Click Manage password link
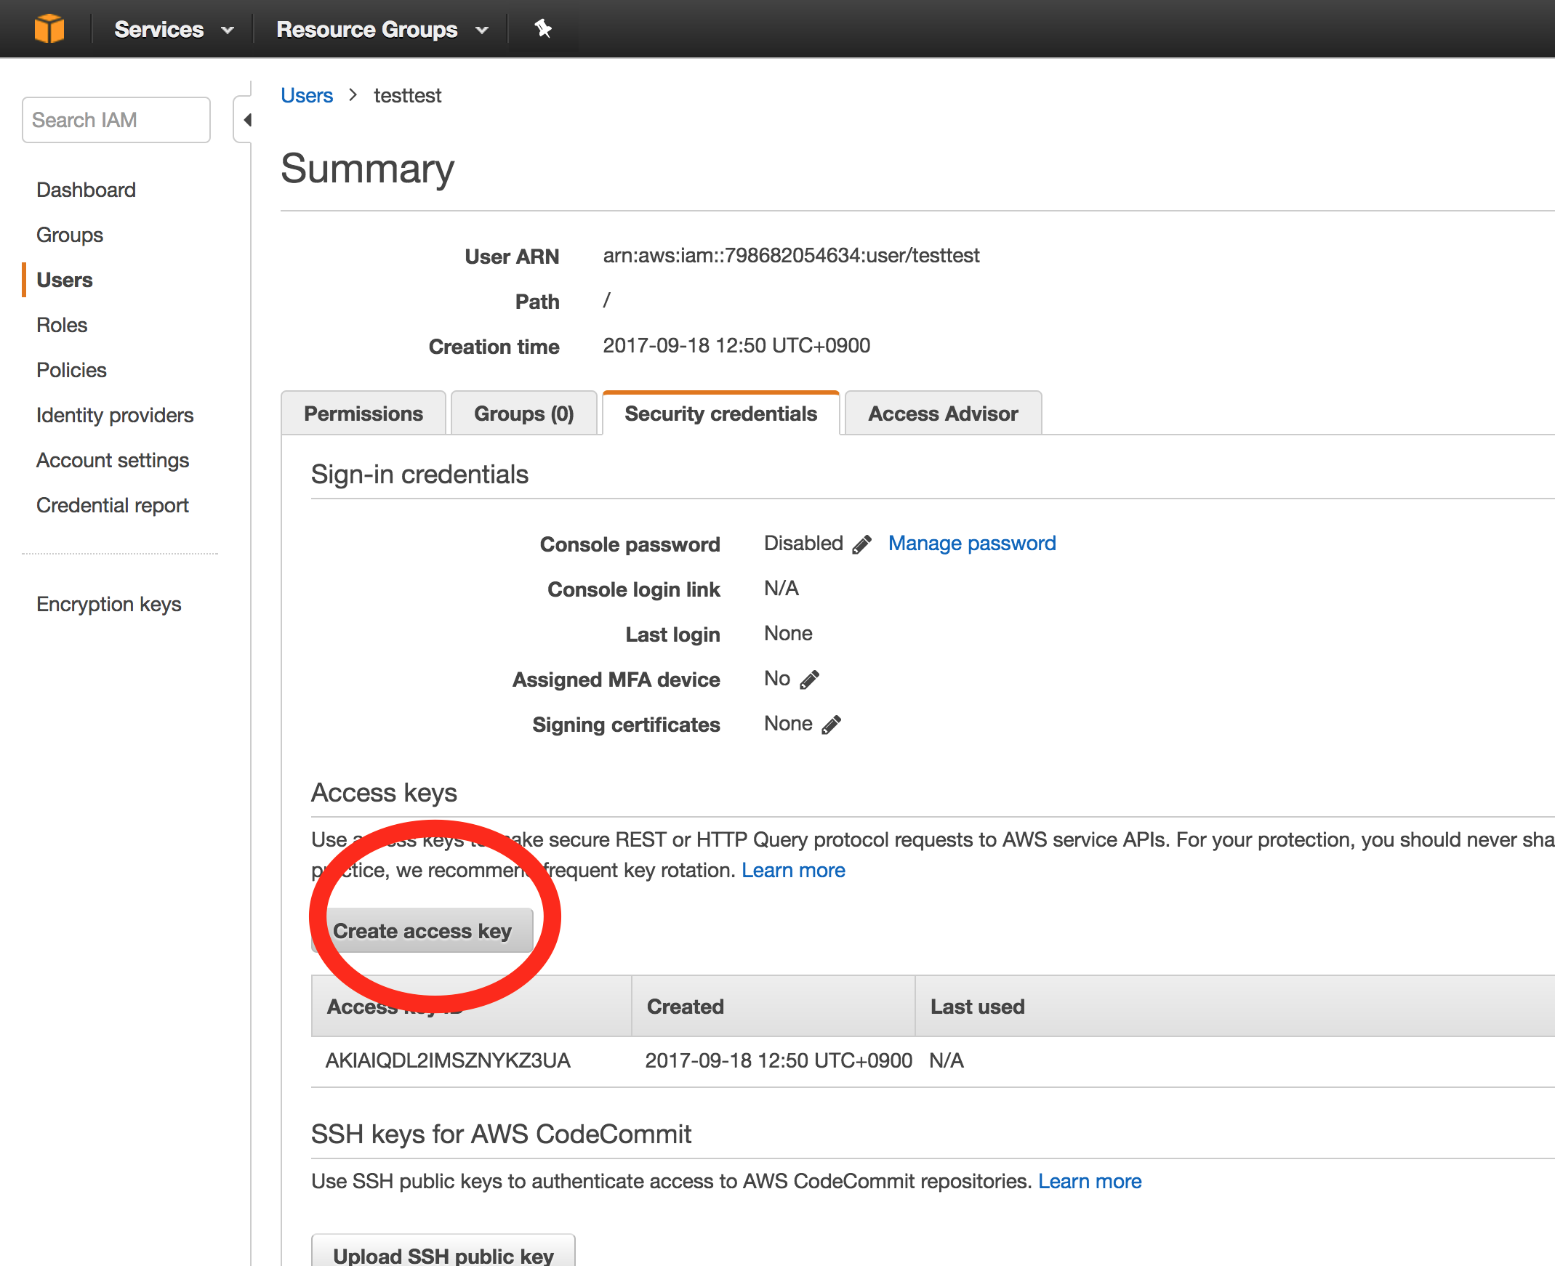Image resolution: width=1555 pixels, height=1266 pixels. coord(971,543)
